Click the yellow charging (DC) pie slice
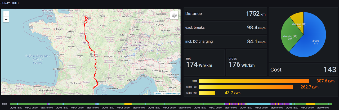This screenshot has height=110, width=339. coord(298,21)
